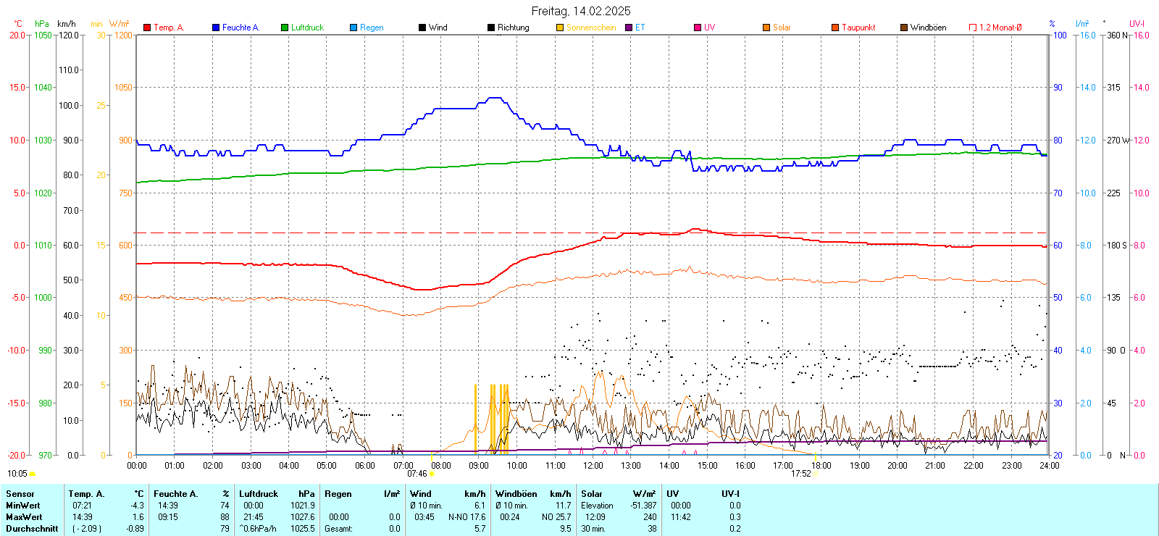Click the orange Solar legend square
1159x536 pixels.
click(x=766, y=28)
